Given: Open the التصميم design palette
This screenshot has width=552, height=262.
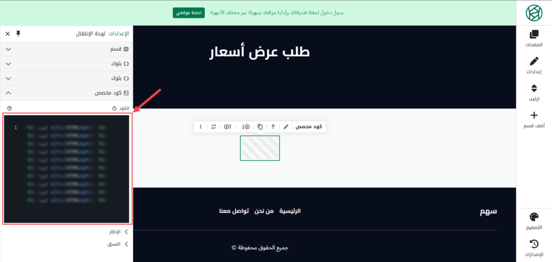Looking at the screenshot, I should [x=534, y=221].
